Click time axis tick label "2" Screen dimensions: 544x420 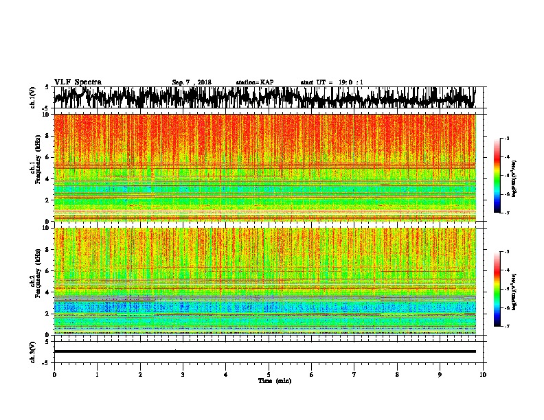click(x=140, y=375)
